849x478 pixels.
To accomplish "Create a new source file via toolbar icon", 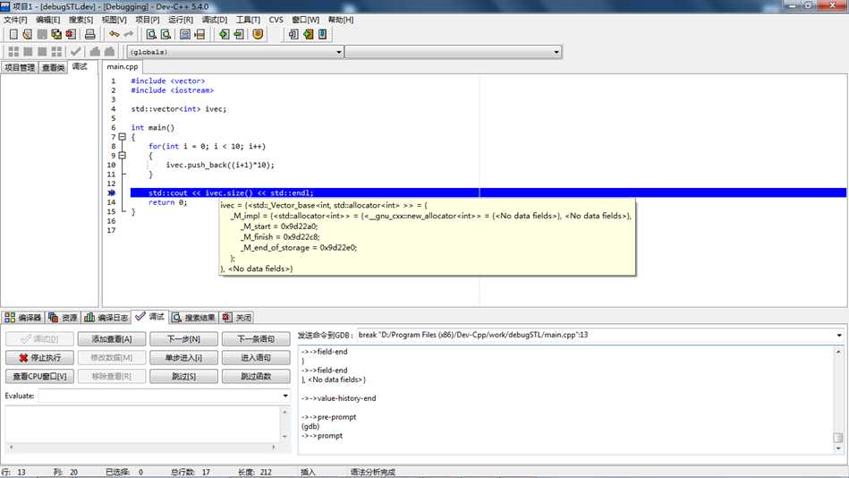I will [x=13, y=34].
